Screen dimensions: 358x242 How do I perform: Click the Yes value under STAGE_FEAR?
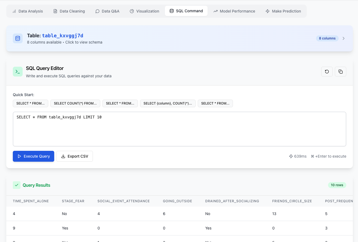65,228
